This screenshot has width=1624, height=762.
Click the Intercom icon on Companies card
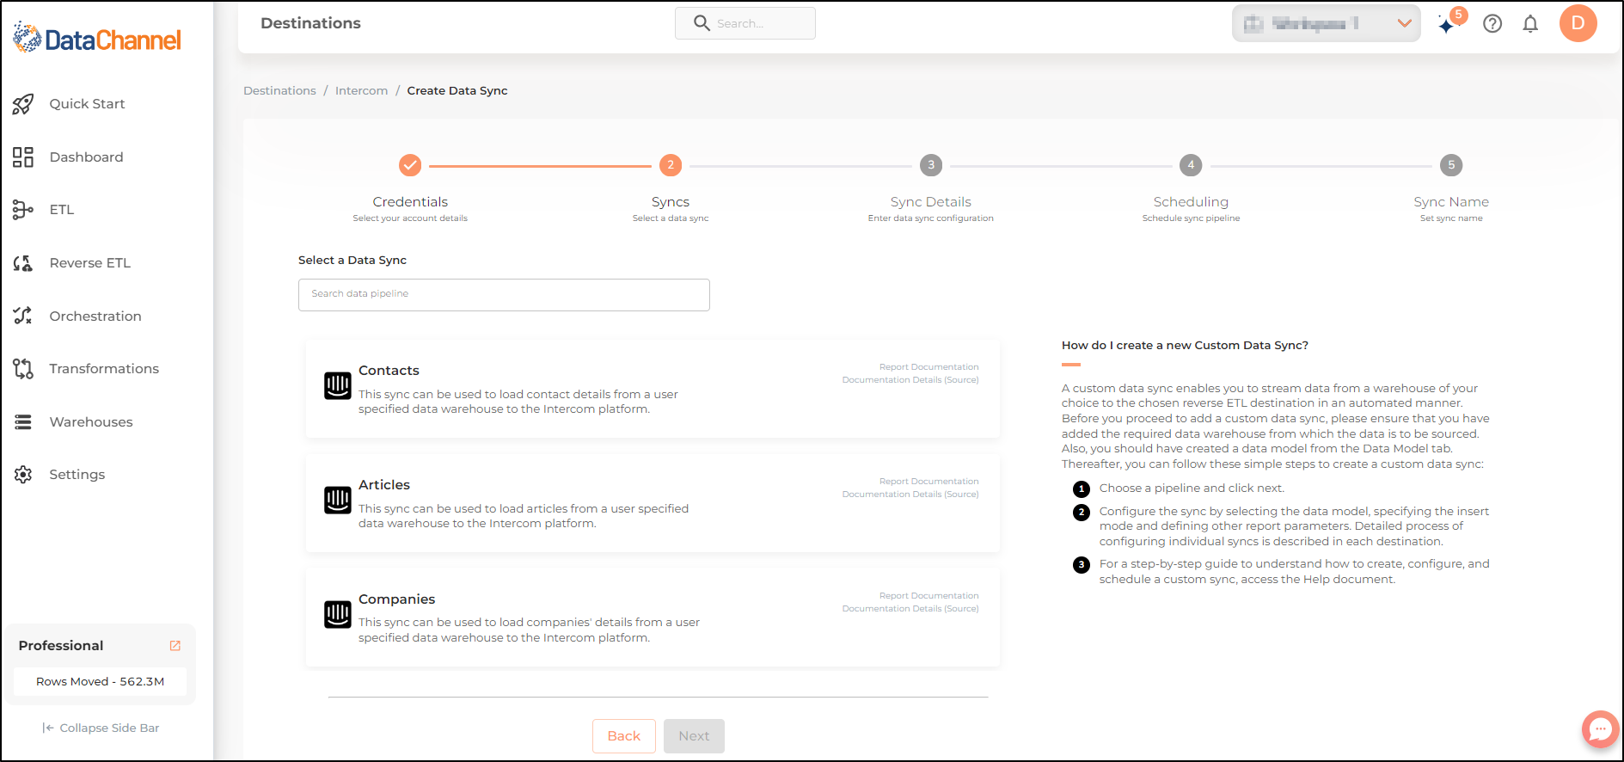(337, 614)
